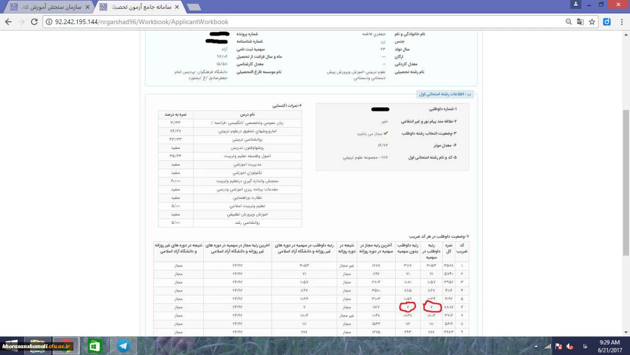Open Chrome's three-dot menu
Image resolution: width=630 pixels, height=355 pixels.
(x=621, y=22)
